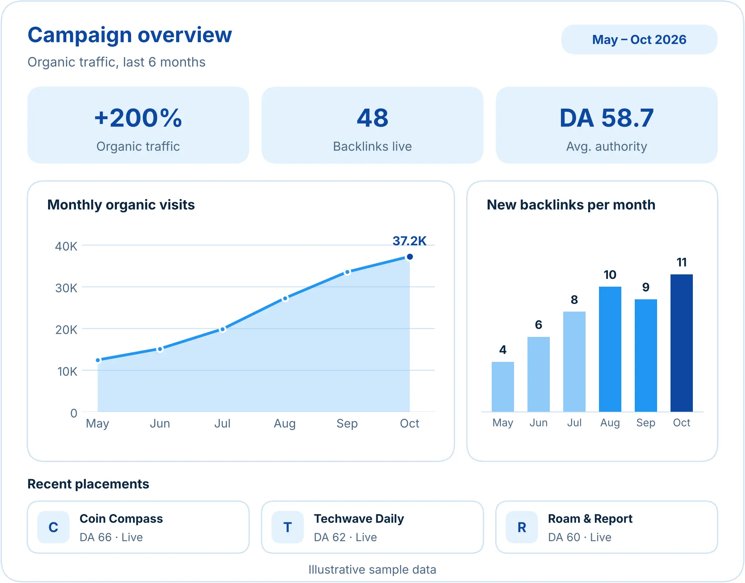Click the May point on visits line

[x=98, y=360]
